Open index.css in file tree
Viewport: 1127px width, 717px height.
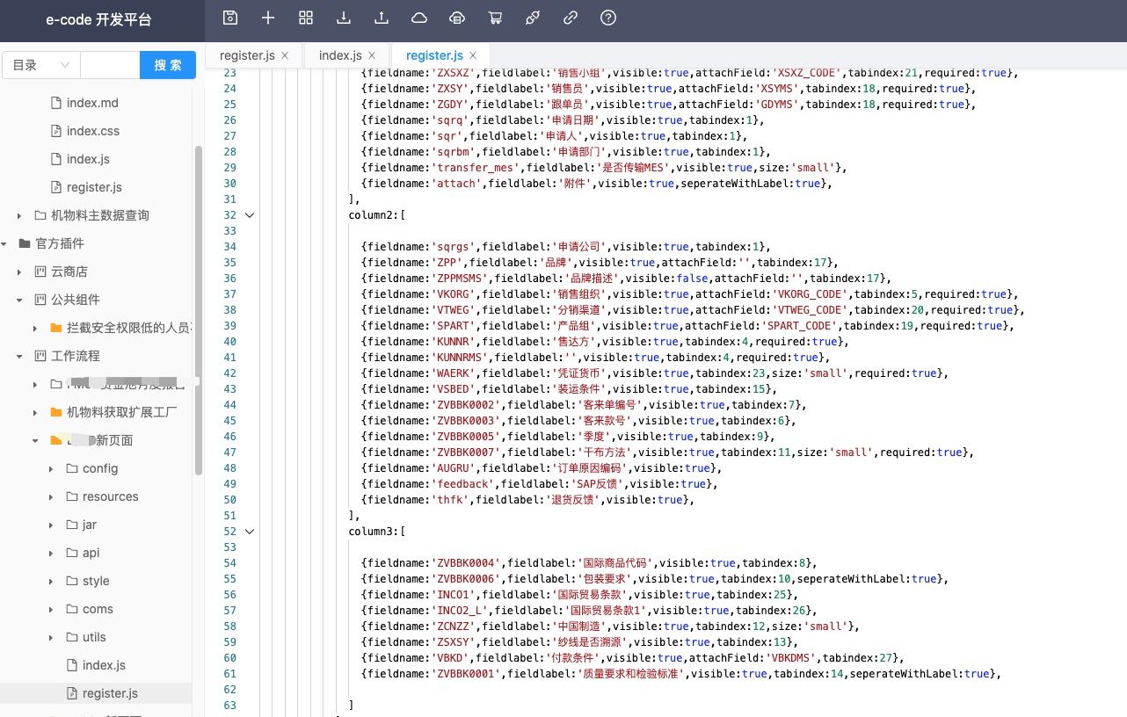[x=93, y=131]
